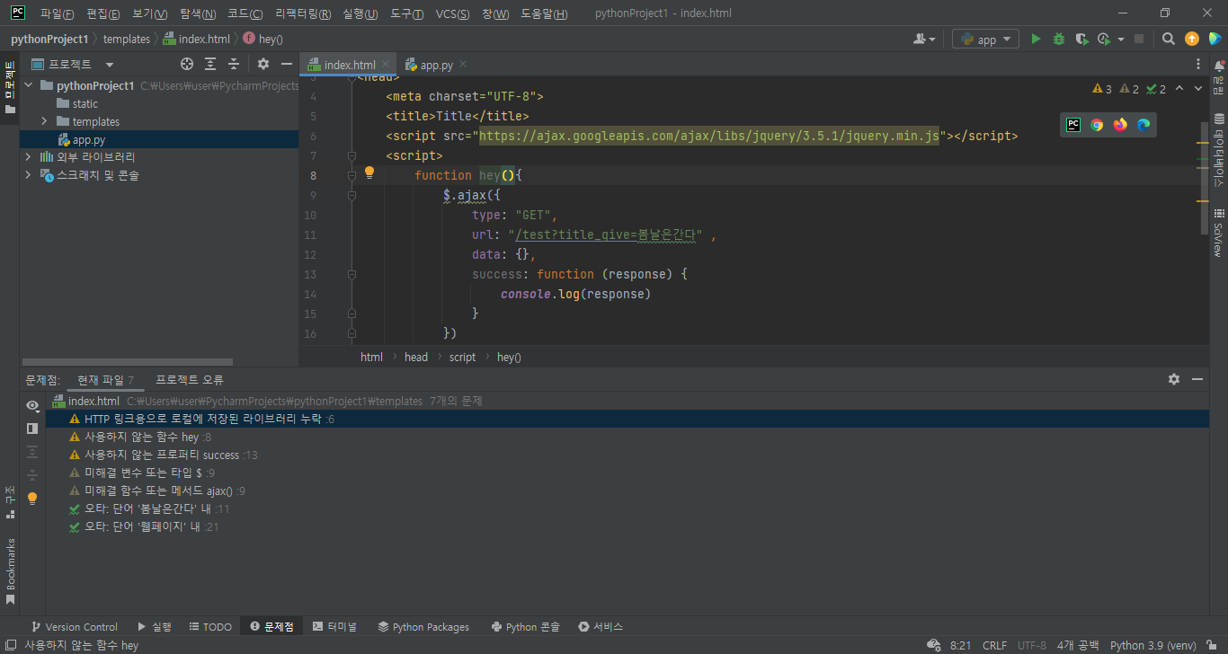The height and width of the screenshot is (654, 1228).
Task: Collapse the pythonProject1 root folder arrow
Action: [x=28, y=85]
